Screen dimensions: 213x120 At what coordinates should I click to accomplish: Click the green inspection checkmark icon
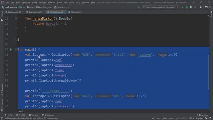coord(208,16)
